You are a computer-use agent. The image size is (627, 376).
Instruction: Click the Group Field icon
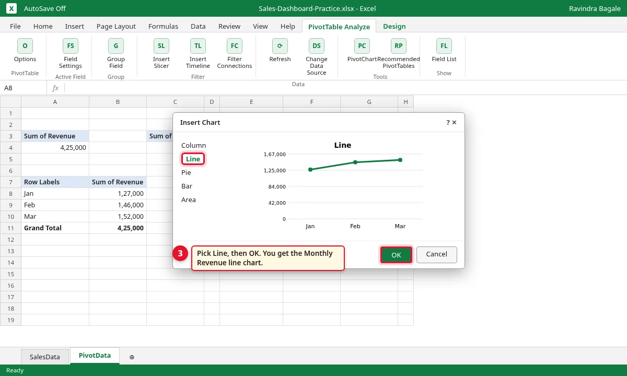point(116,46)
